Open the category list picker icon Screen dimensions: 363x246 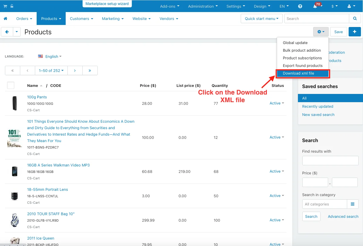coord(353,204)
